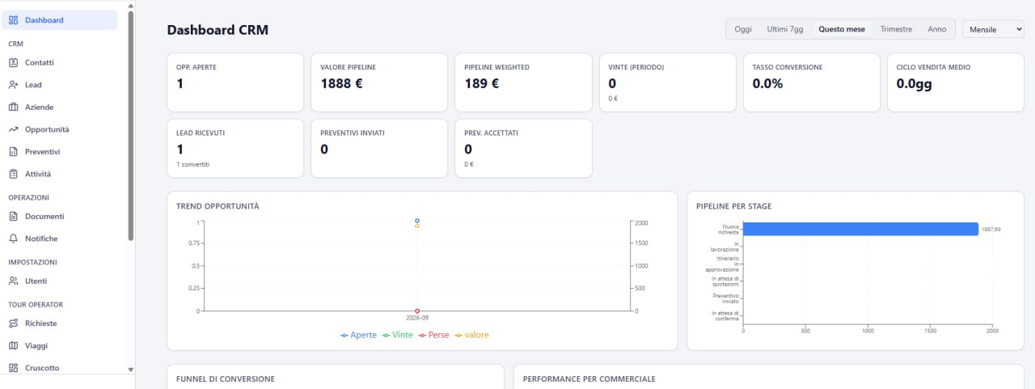Click sidebar scroll-down arrow
Viewport: 1035px width, 389px height.
pos(131,369)
